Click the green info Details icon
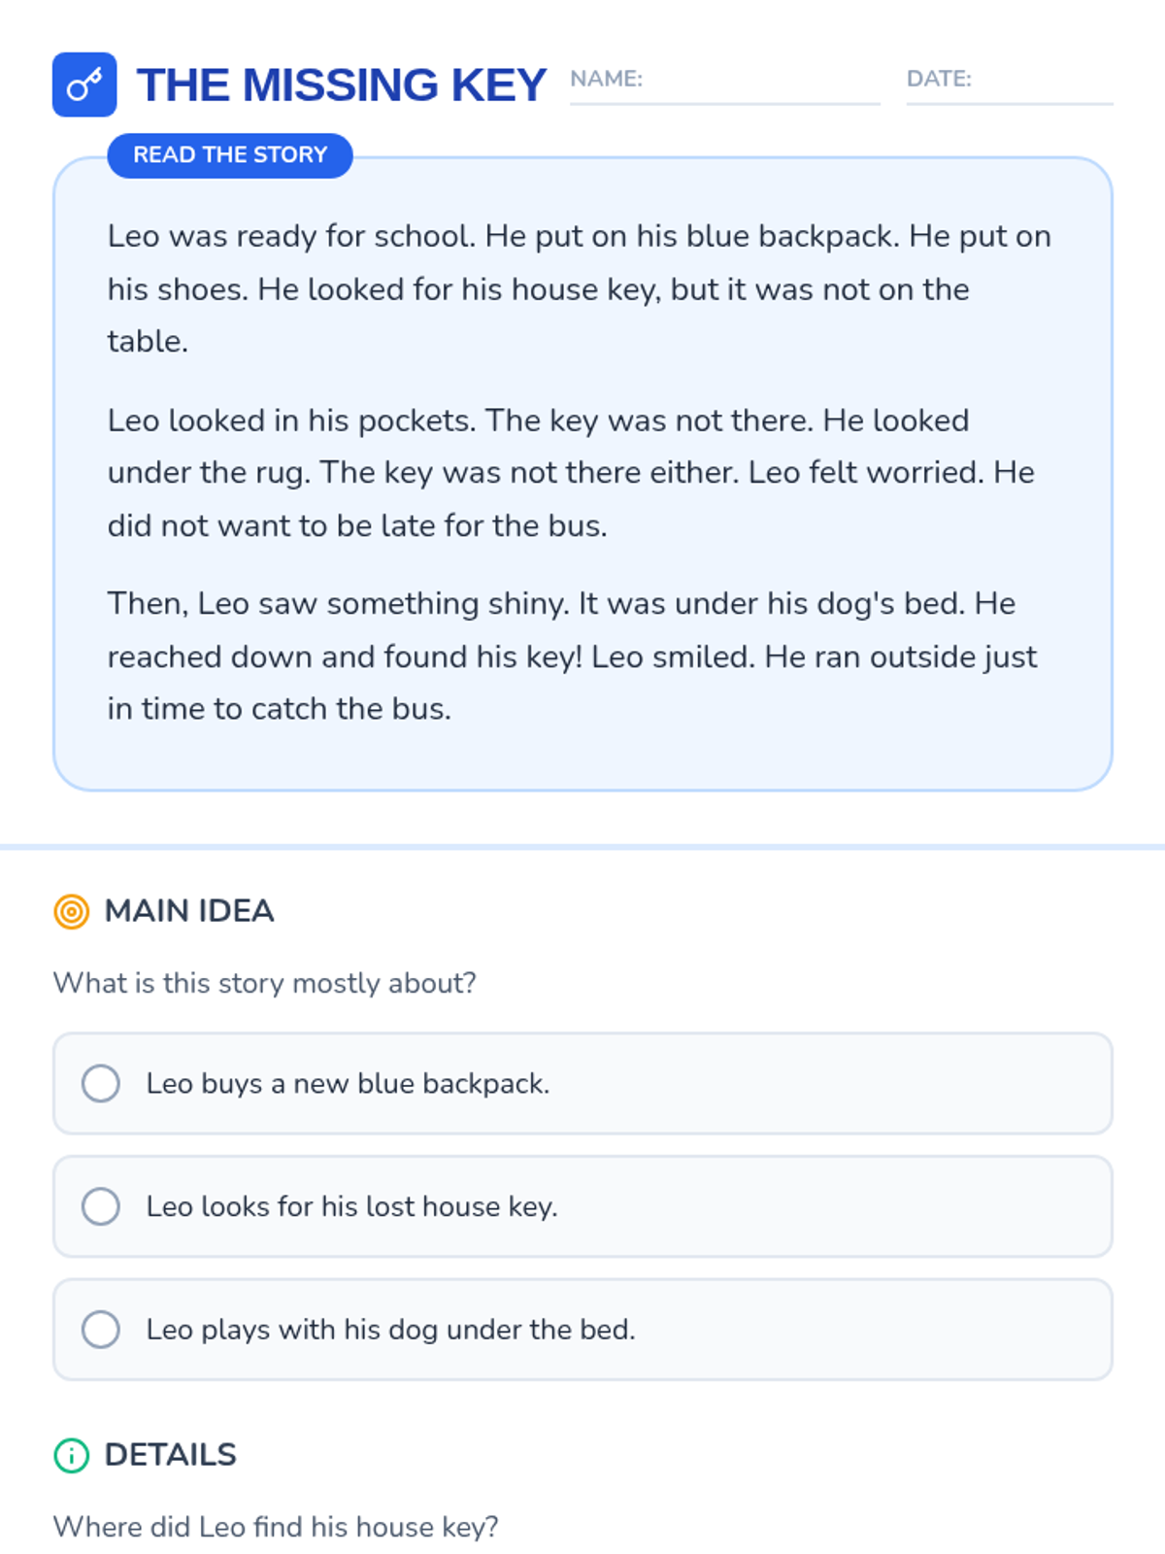 tap(71, 1455)
